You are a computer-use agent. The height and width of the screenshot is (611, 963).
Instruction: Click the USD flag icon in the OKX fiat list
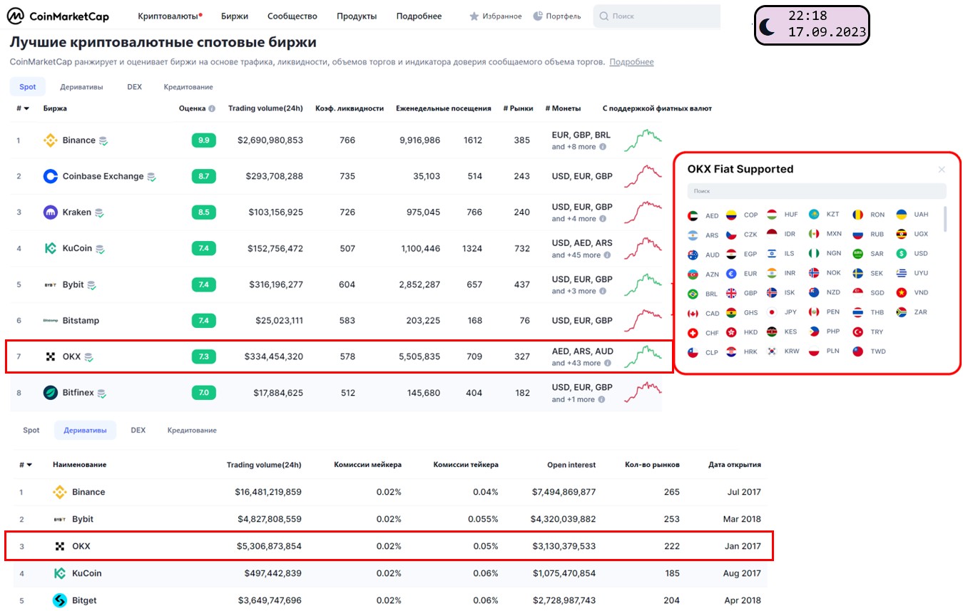coord(902,253)
